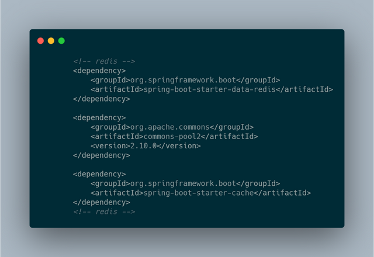The image size is (374, 257).
Task: Click the last org.springframework.boot groupId line
Action: tap(185, 183)
